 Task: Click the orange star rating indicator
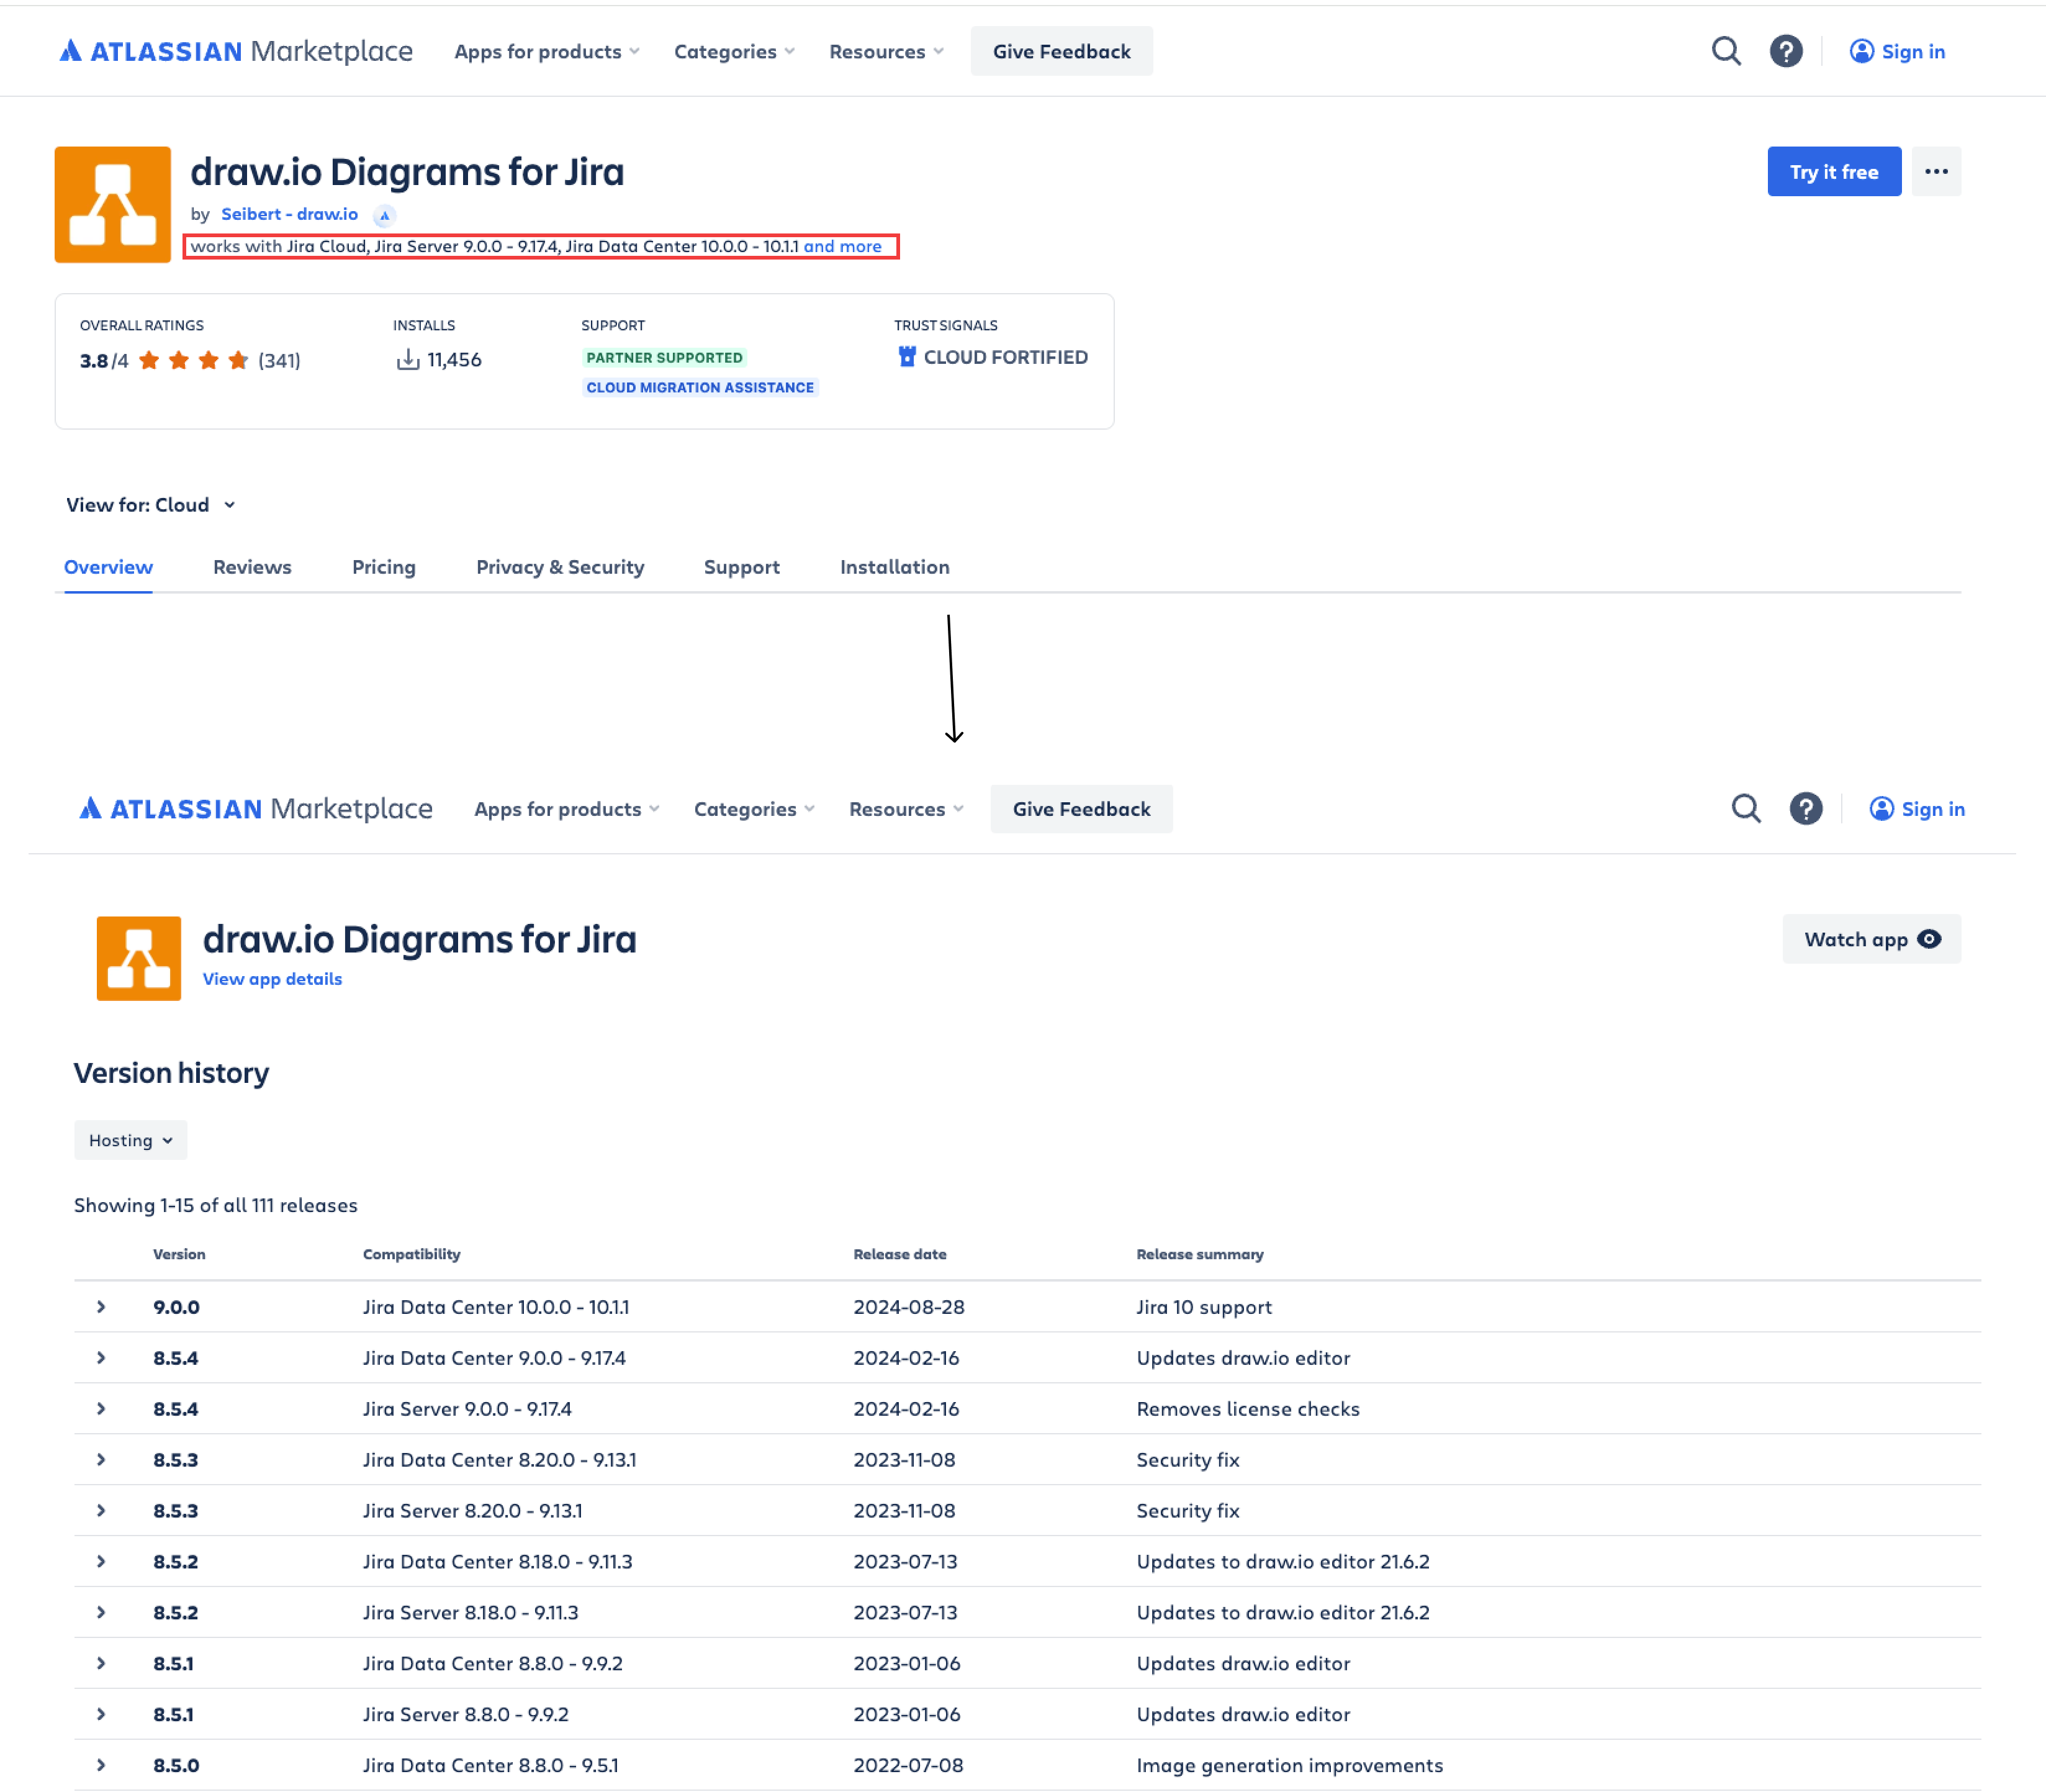[195, 360]
